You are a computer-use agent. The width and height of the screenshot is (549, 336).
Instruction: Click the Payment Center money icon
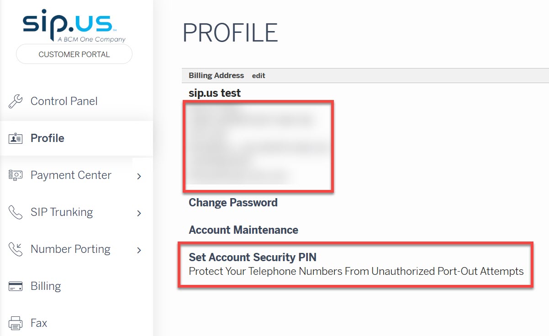(16, 175)
